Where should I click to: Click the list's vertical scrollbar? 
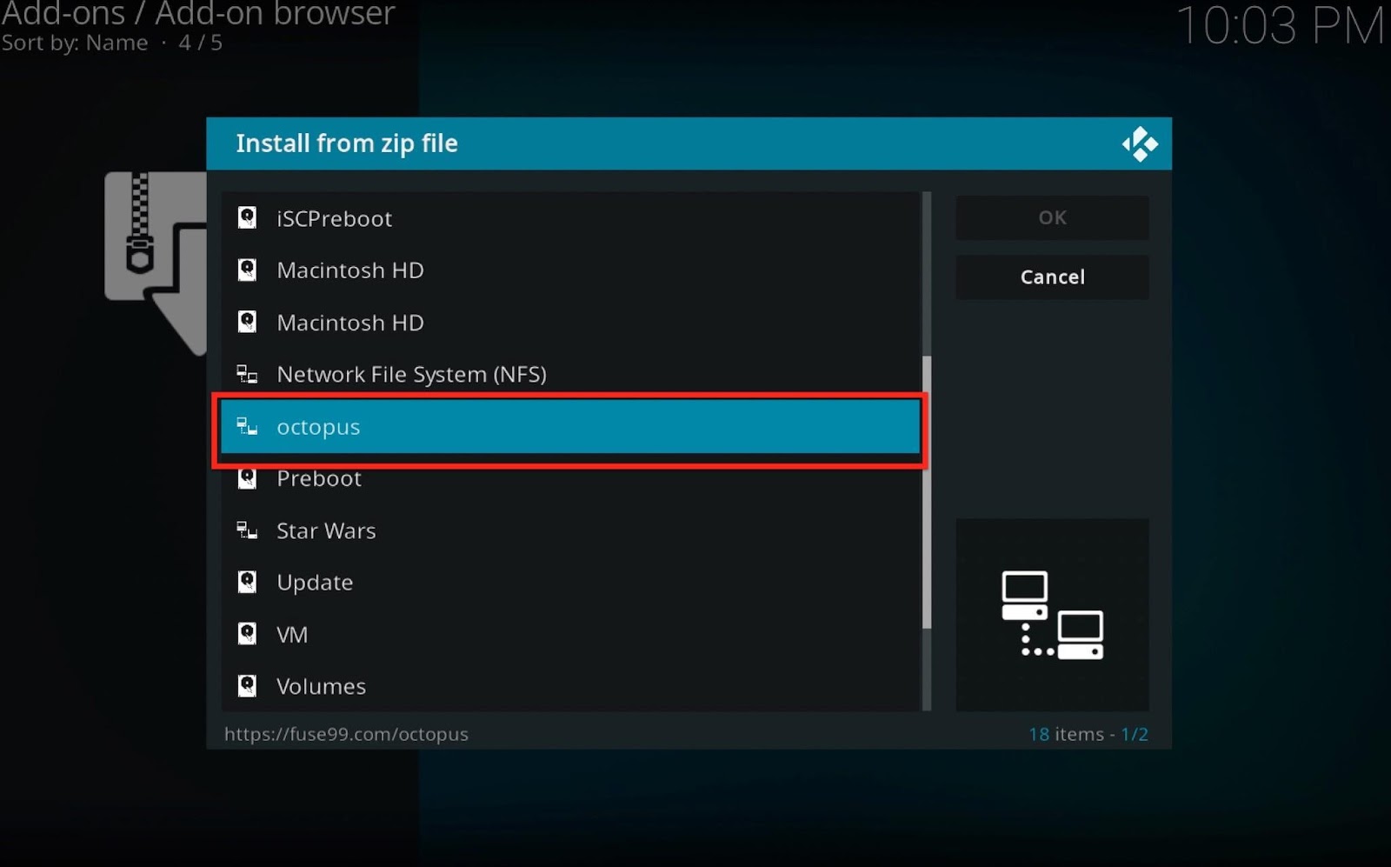click(927, 492)
